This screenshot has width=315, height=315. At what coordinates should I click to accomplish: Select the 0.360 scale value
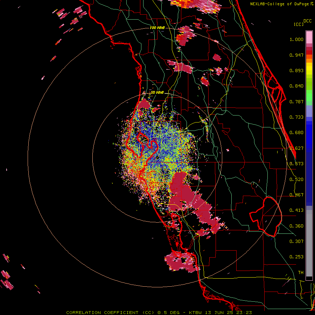coord(296,226)
